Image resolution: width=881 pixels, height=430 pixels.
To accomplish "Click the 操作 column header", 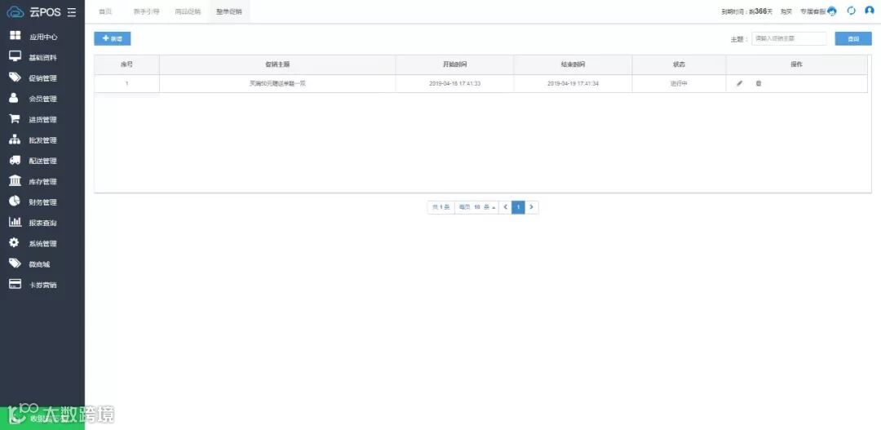I will click(796, 64).
